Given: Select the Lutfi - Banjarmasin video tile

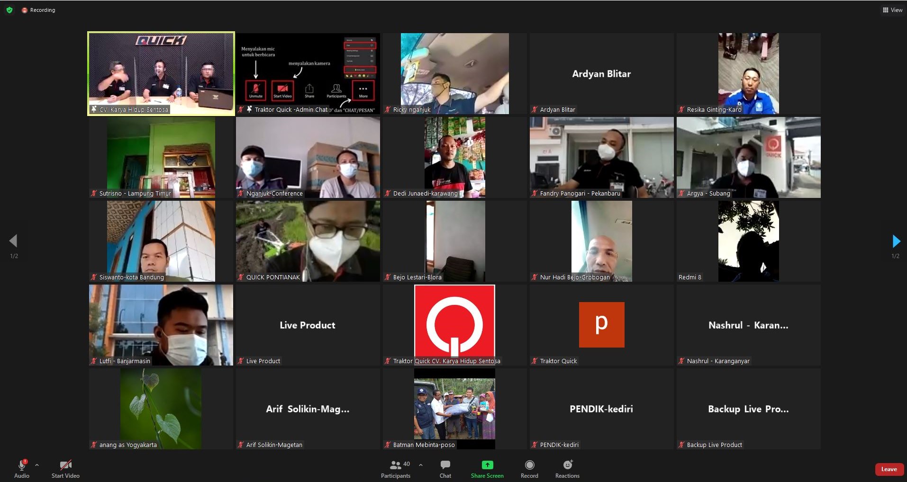Looking at the screenshot, I should 161,325.
